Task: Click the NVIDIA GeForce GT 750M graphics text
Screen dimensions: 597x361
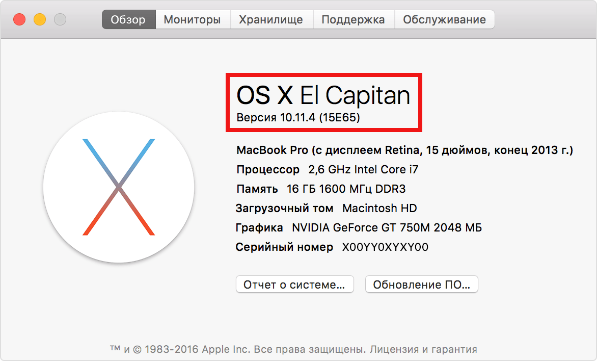Action: pos(387,227)
